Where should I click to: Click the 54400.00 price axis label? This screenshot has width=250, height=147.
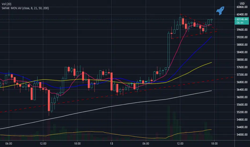242,127
